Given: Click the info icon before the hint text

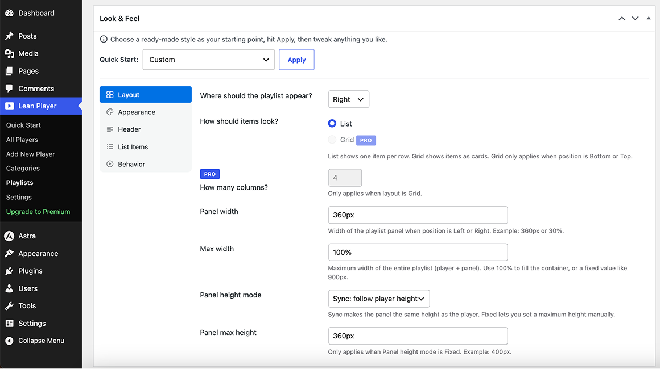Looking at the screenshot, I should [x=104, y=40].
